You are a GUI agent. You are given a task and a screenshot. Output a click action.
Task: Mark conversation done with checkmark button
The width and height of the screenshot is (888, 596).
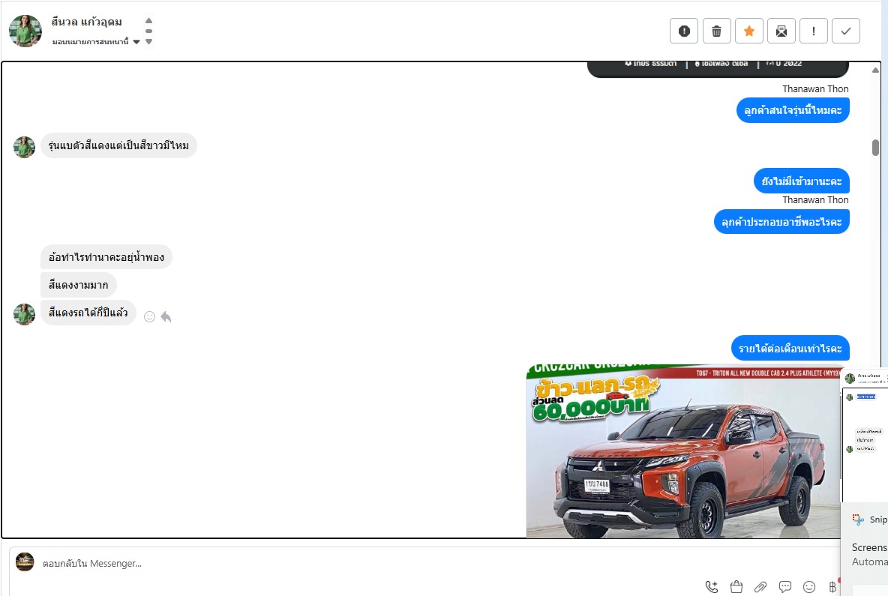point(845,31)
